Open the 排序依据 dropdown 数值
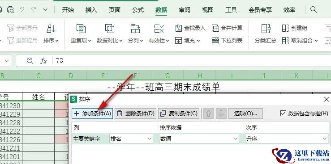 coord(199,139)
